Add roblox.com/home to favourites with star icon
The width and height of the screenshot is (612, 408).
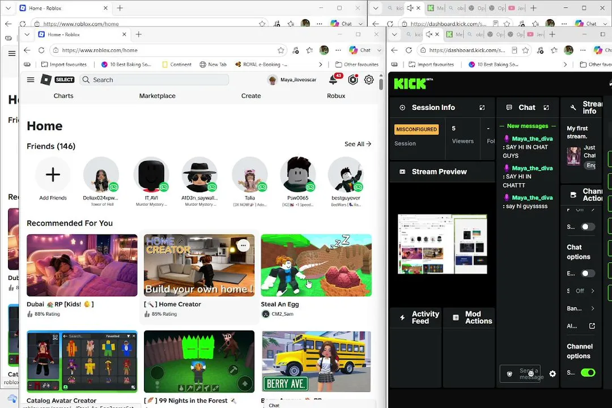280,50
